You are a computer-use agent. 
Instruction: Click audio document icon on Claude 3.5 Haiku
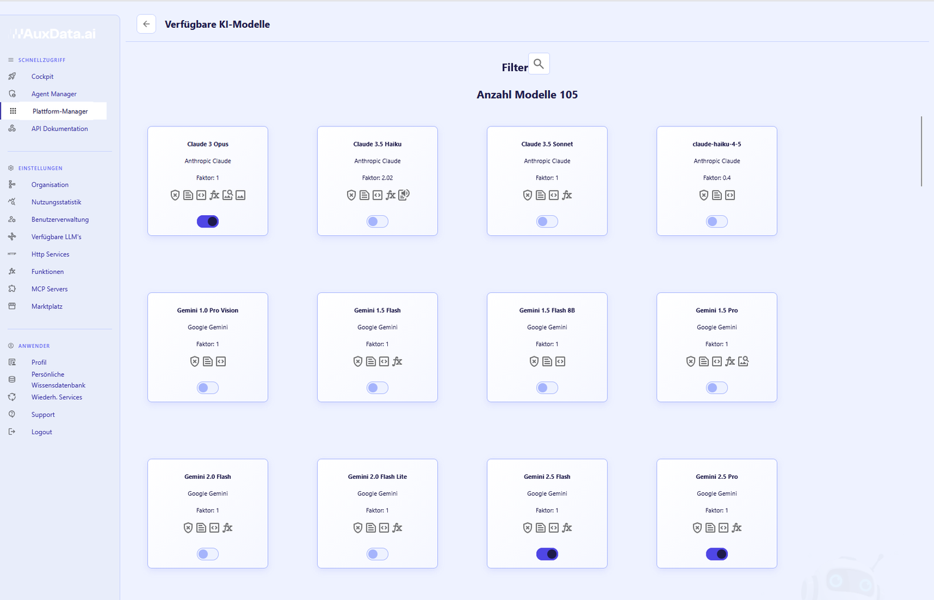click(403, 194)
